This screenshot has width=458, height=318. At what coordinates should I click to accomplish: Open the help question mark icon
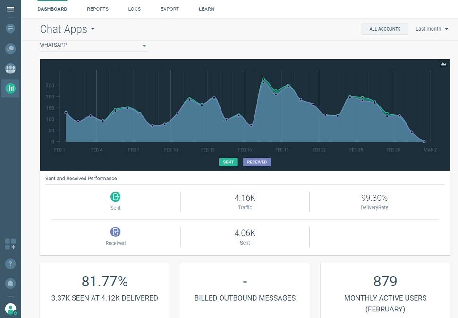(10, 264)
